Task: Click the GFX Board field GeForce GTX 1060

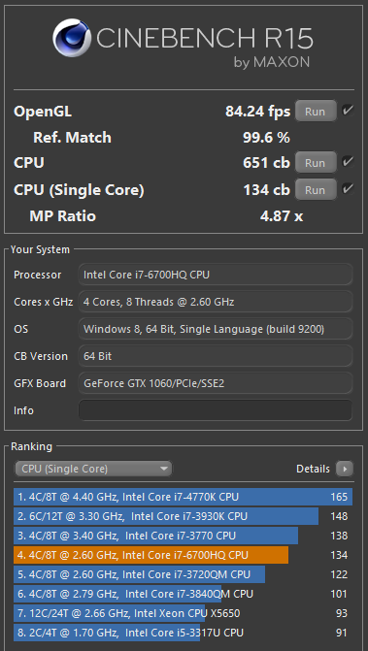Action: pos(216,383)
